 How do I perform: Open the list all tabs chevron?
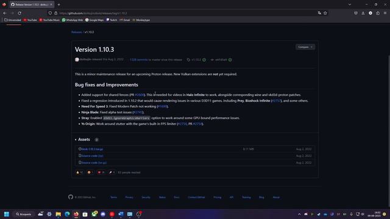[350, 4]
